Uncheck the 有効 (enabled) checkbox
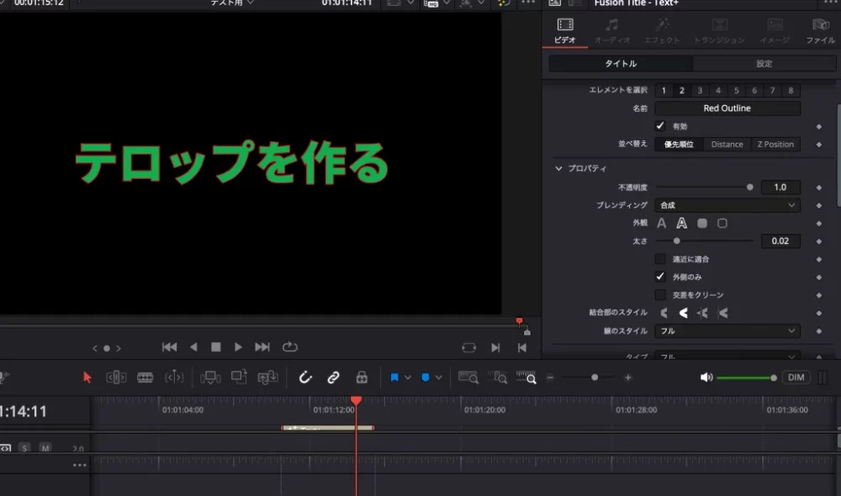The image size is (841, 496). [660, 126]
